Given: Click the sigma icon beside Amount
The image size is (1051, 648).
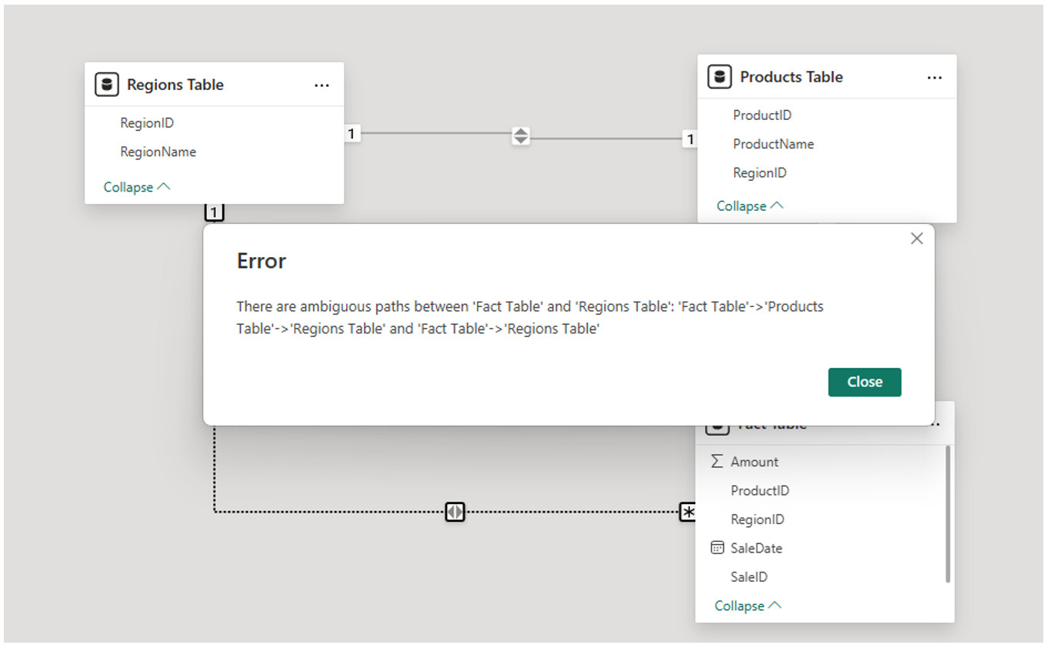Looking at the screenshot, I should (716, 461).
